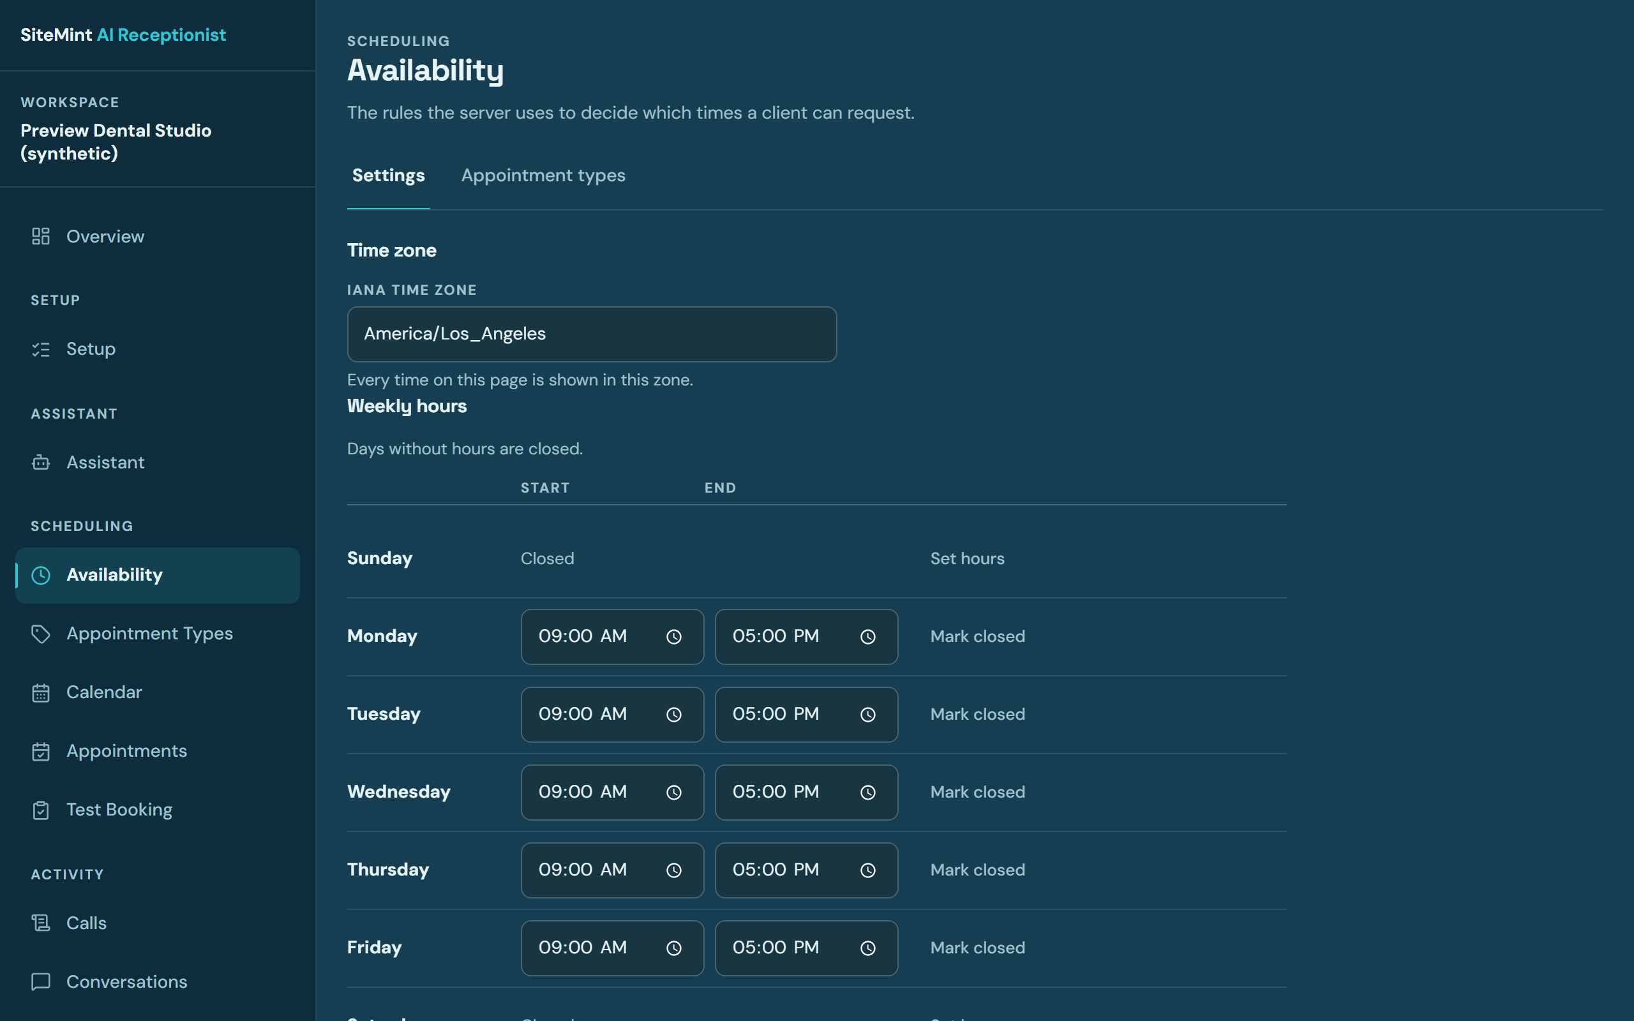Click the Appointment Types tag icon
This screenshot has width=1634, height=1021.
point(40,634)
